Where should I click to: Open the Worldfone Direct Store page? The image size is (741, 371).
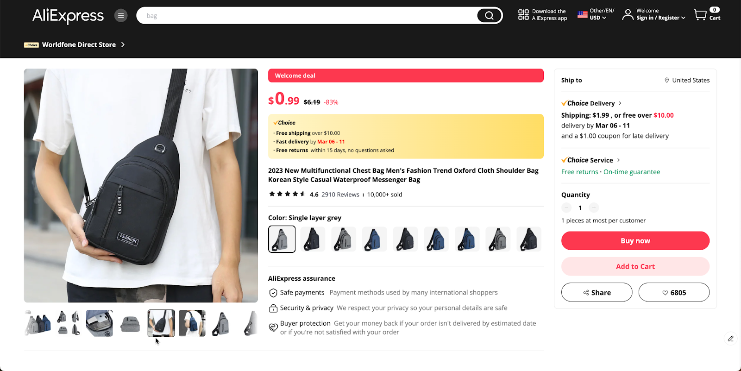(79, 44)
